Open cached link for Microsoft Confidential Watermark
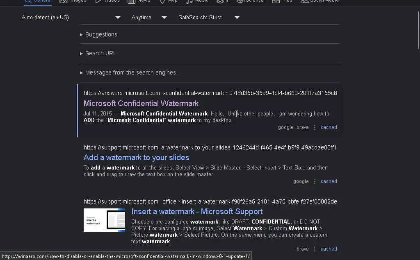 [x=329, y=127]
